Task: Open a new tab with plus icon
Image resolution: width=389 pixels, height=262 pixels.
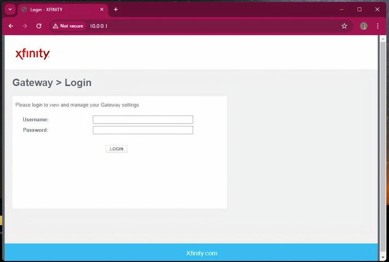Action: (x=115, y=9)
